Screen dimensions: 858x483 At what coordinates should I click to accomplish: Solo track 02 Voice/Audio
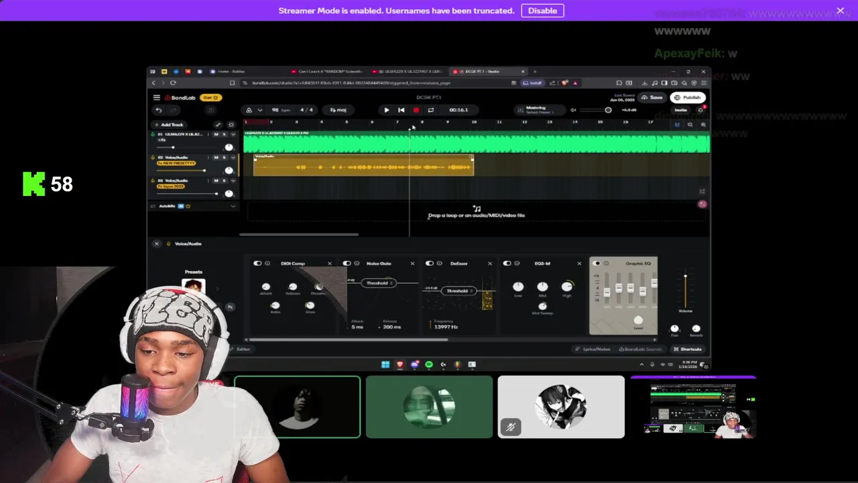tap(223, 157)
